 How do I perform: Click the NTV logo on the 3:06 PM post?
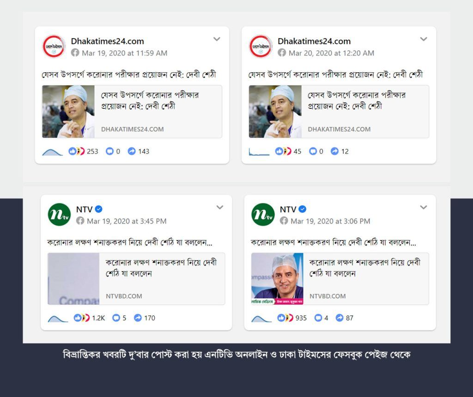click(263, 214)
